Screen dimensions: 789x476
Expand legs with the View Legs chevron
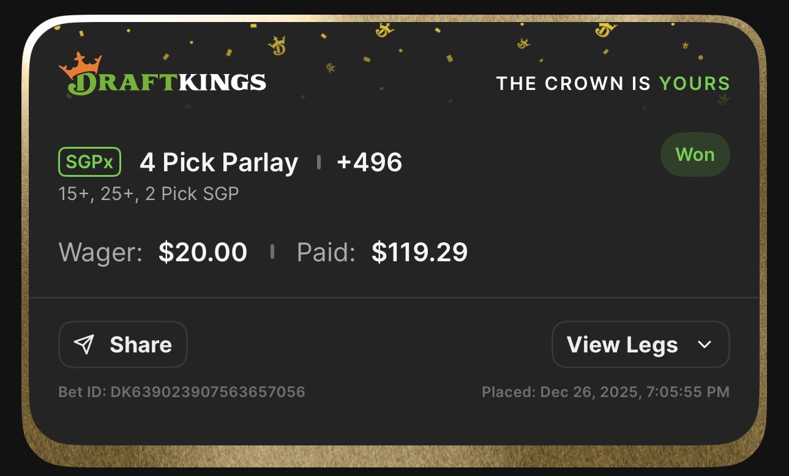[705, 344]
